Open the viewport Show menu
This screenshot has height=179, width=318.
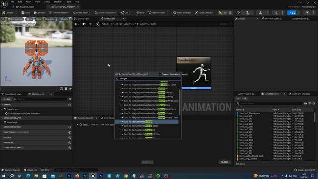[x=39, y=19]
